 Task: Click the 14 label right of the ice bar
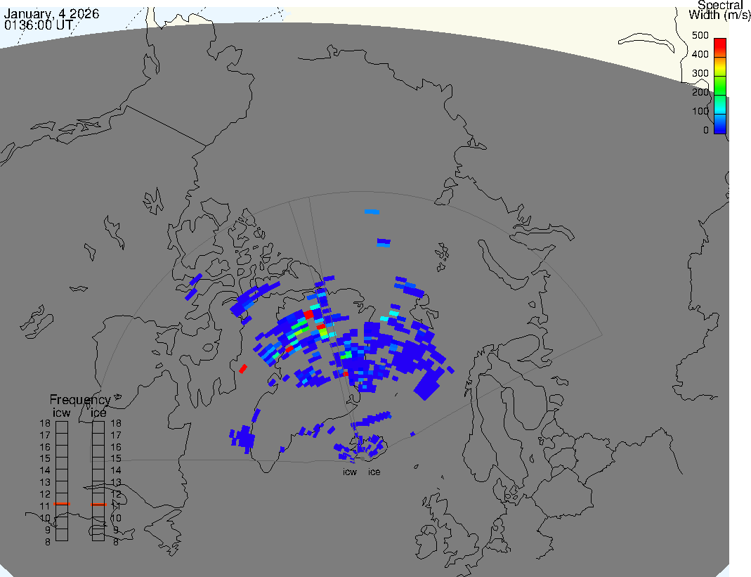point(116,471)
